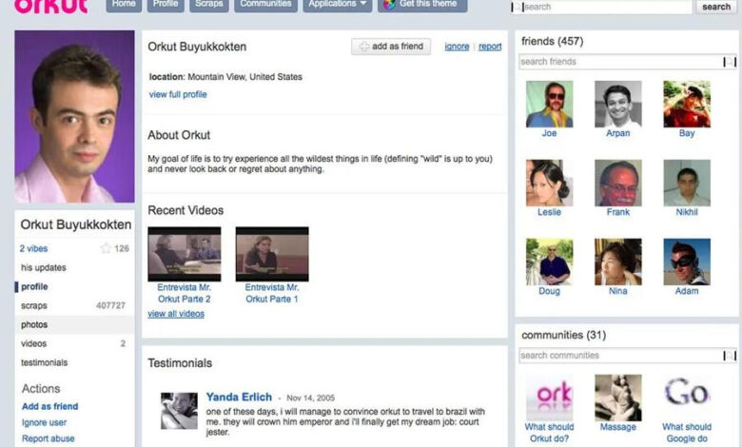This screenshot has width=742, height=447.
Task: Click the large Orkut Buyukkokten profile photo
Action: coord(74,116)
